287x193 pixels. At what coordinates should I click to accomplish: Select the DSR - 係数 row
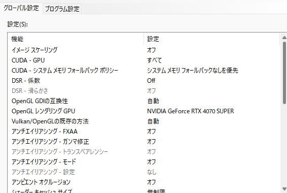(143, 81)
